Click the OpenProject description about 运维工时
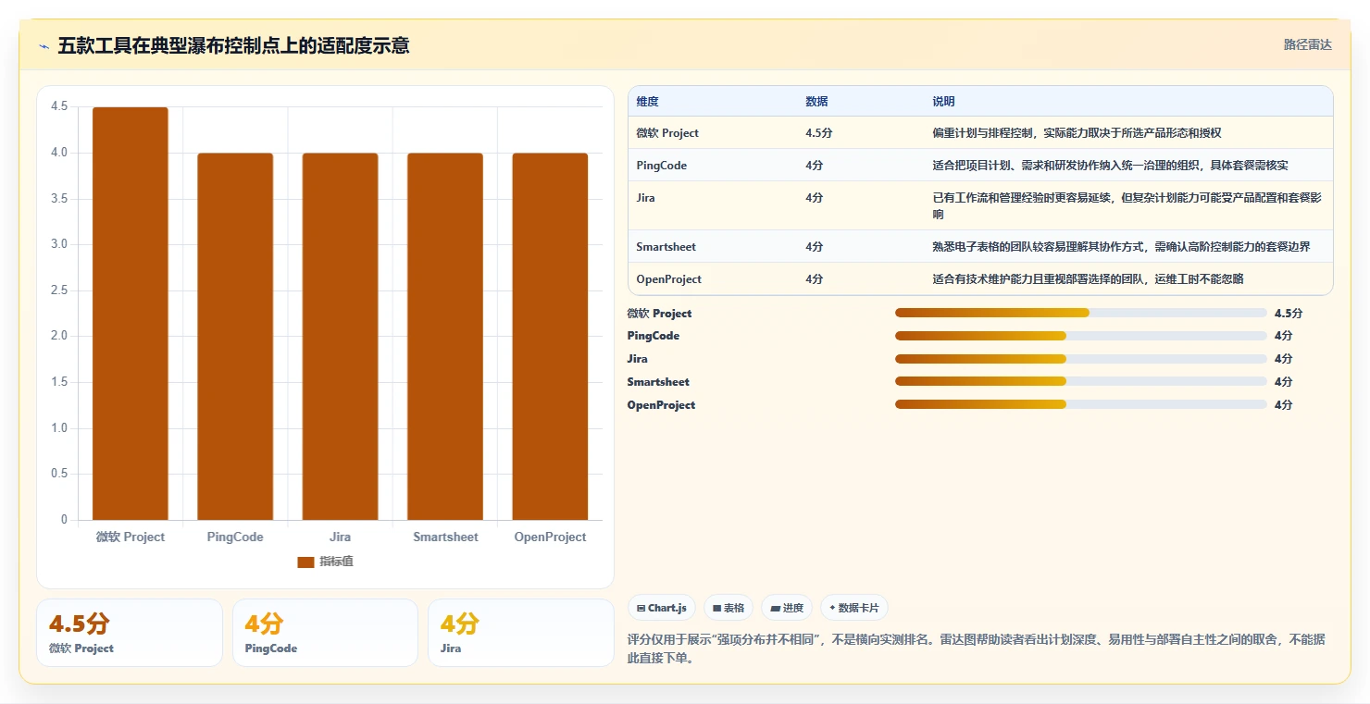 click(1088, 279)
